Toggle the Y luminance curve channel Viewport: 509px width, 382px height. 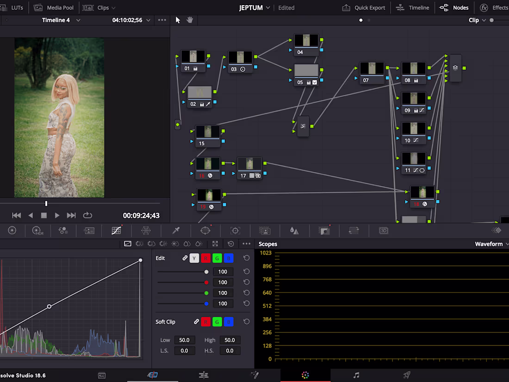[x=194, y=258]
